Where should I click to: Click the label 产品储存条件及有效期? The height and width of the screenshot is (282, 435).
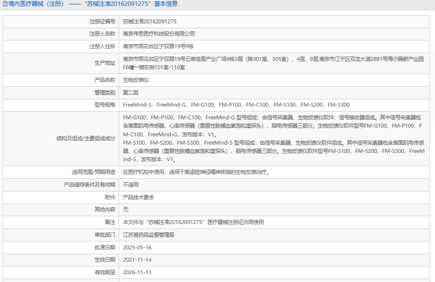[x=89, y=185]
